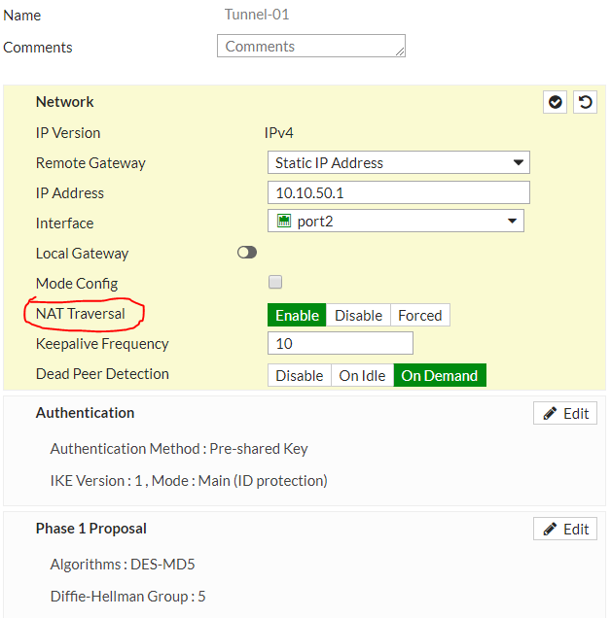Click the Interface dropdown arrow
611x618 pixels.
[513, 221]
